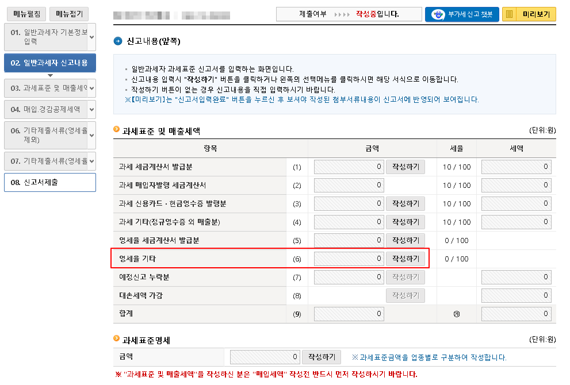Click 작성하기 for 예정신고 누락분
Image resolution: width=570 pixels, height=385 pixels.
coord(405,277)
